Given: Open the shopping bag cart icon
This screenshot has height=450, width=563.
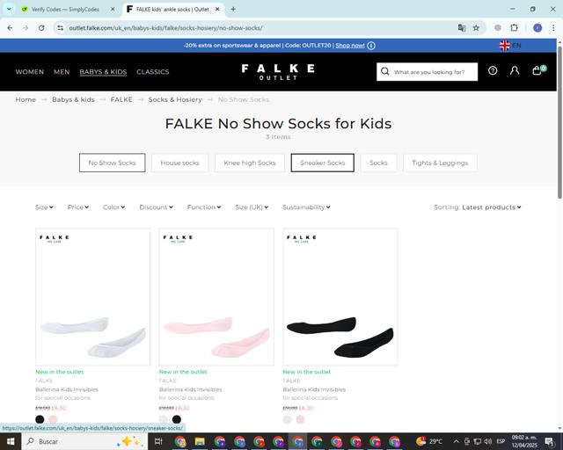Looking at the screenshot, I should pyautogui.click(x=537, y=70).
